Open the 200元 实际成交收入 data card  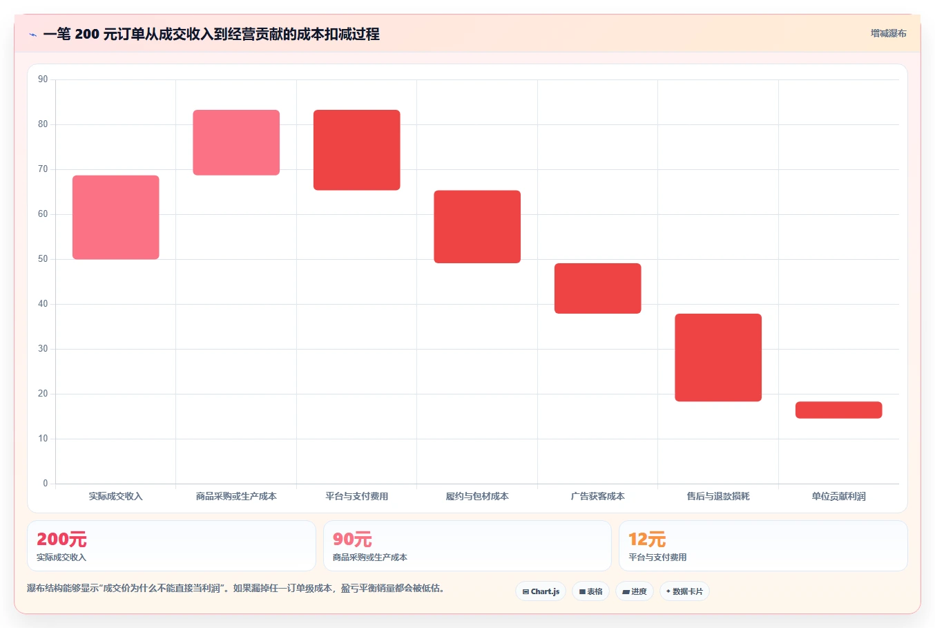(x=171, y=546)
